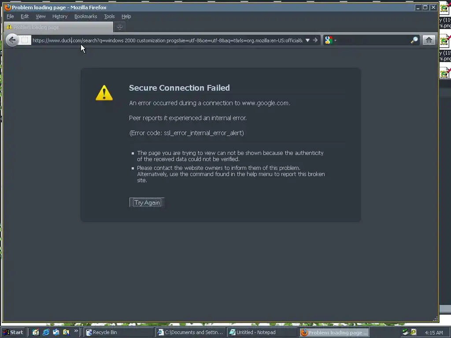
Task: Open the Tools menu
Action: (x=109, y=16)
